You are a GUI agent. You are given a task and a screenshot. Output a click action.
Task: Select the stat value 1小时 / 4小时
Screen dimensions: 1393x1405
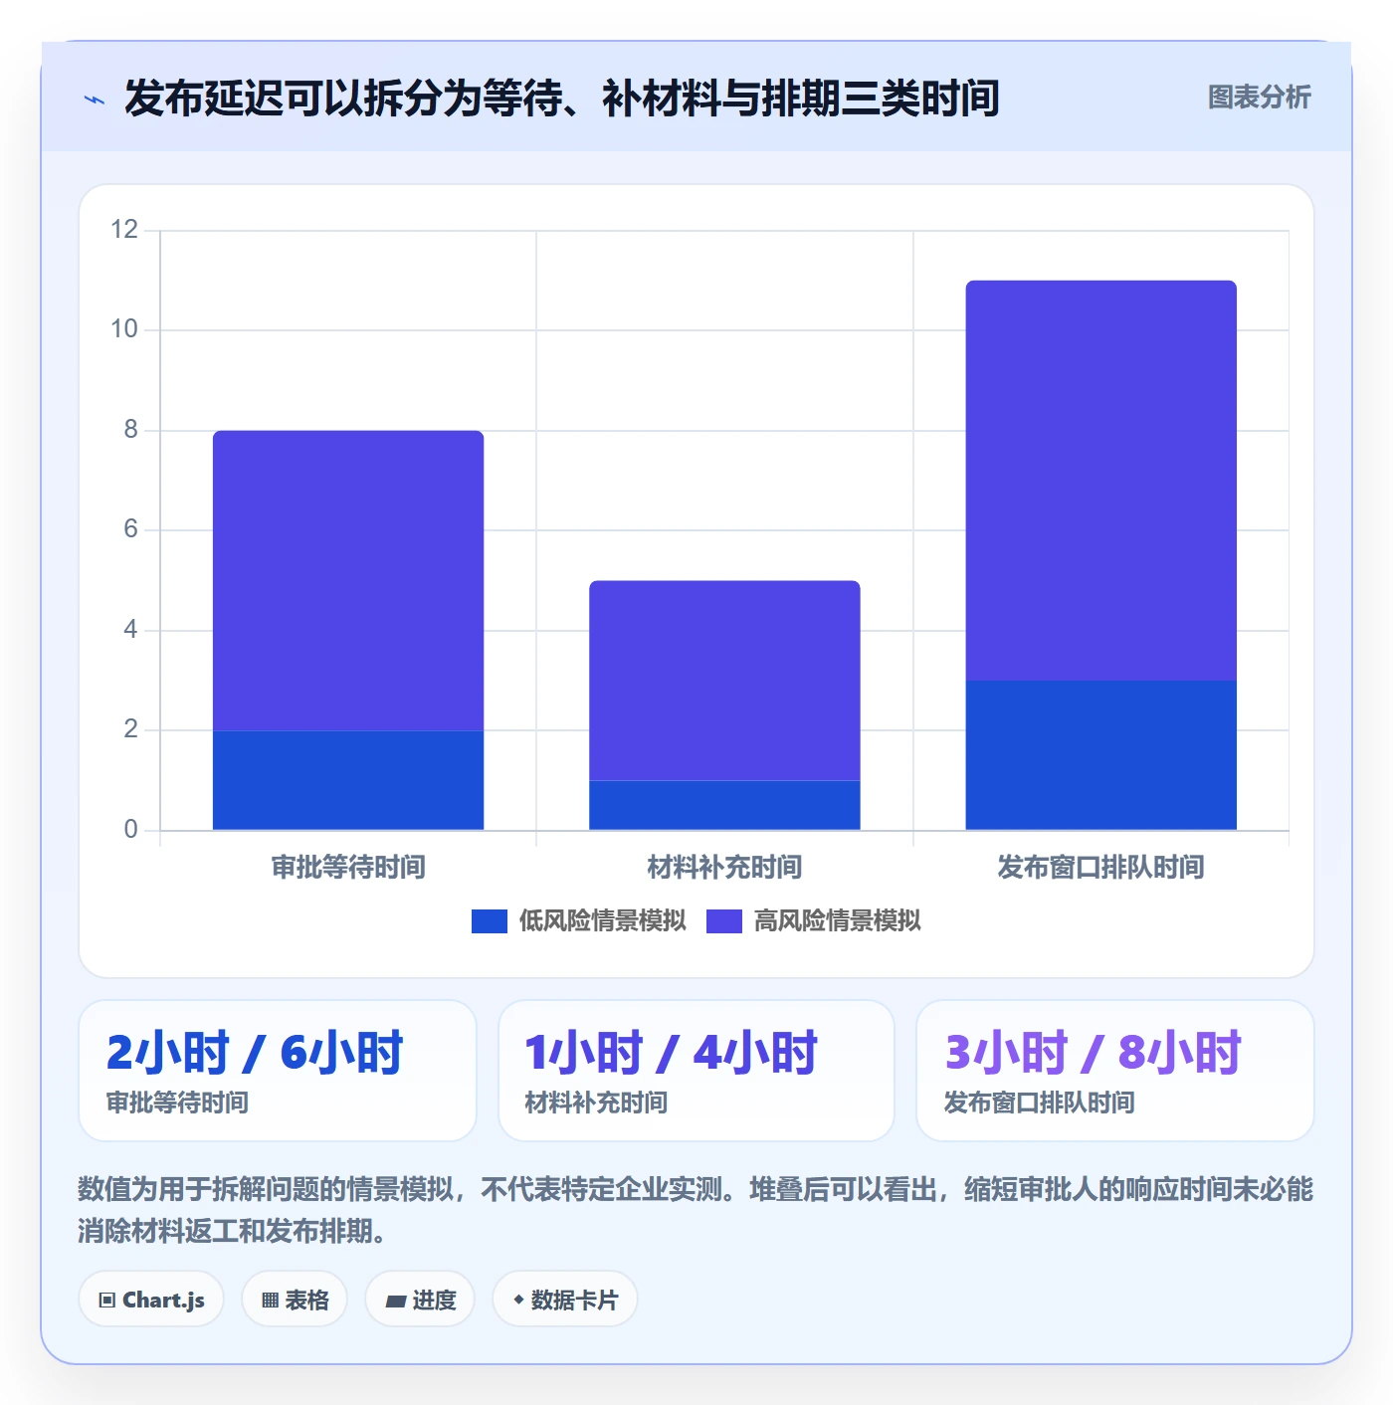[x=672, y=1053]
